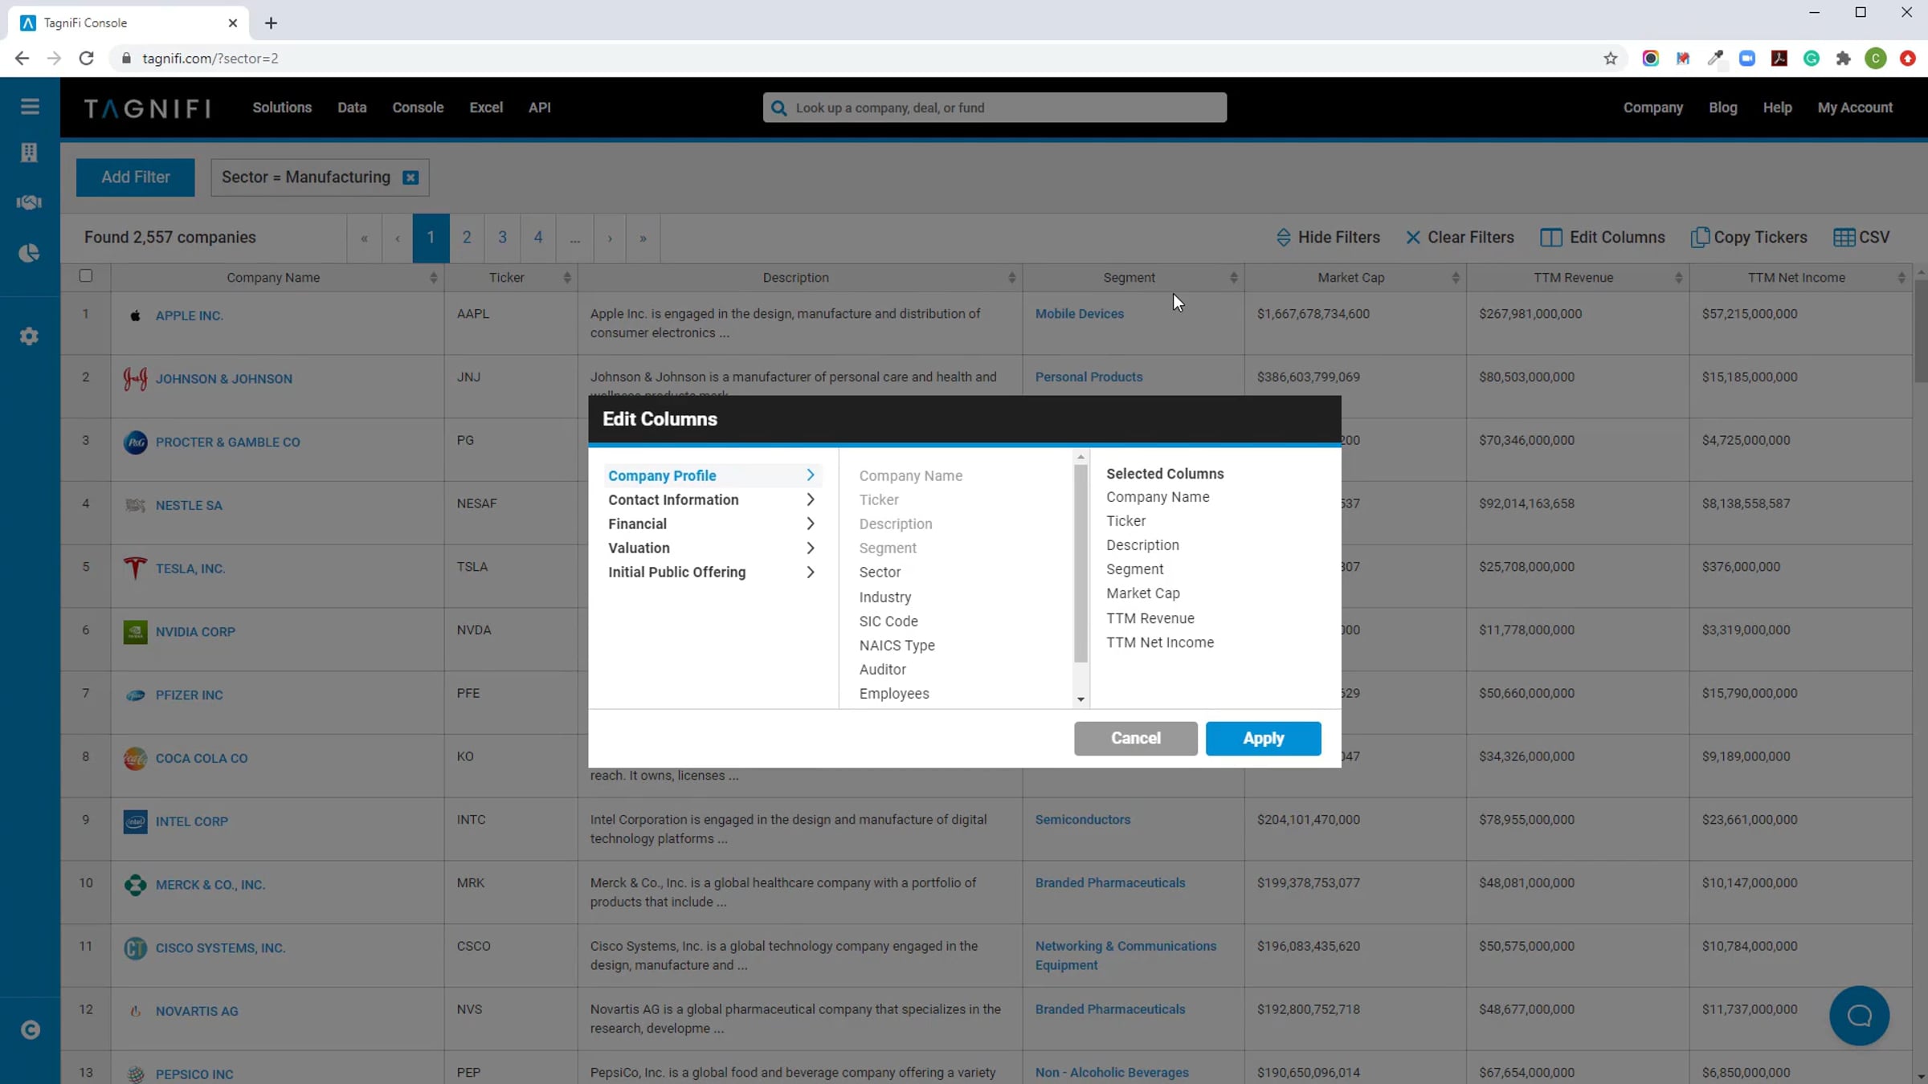Reload the browser page
The image size is (1928, 1084).
[87, 59]
